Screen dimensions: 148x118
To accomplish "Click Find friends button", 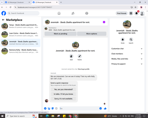I will click(122, 13).
